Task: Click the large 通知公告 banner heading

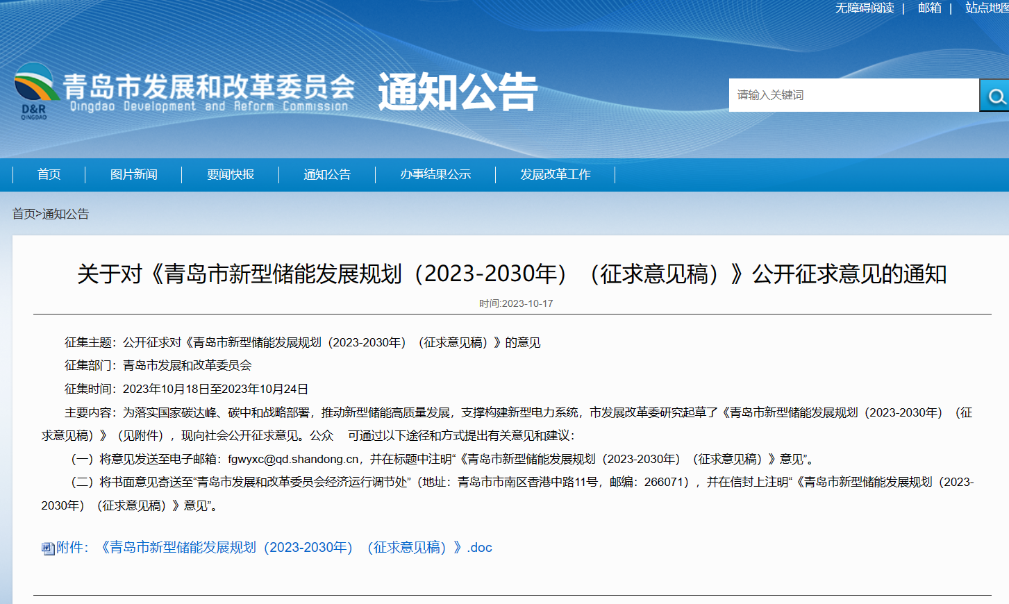Action: click(458, 92)
